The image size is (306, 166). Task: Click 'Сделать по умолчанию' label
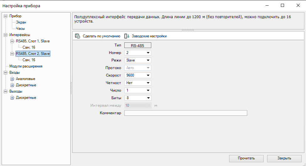tap(101, 36)
